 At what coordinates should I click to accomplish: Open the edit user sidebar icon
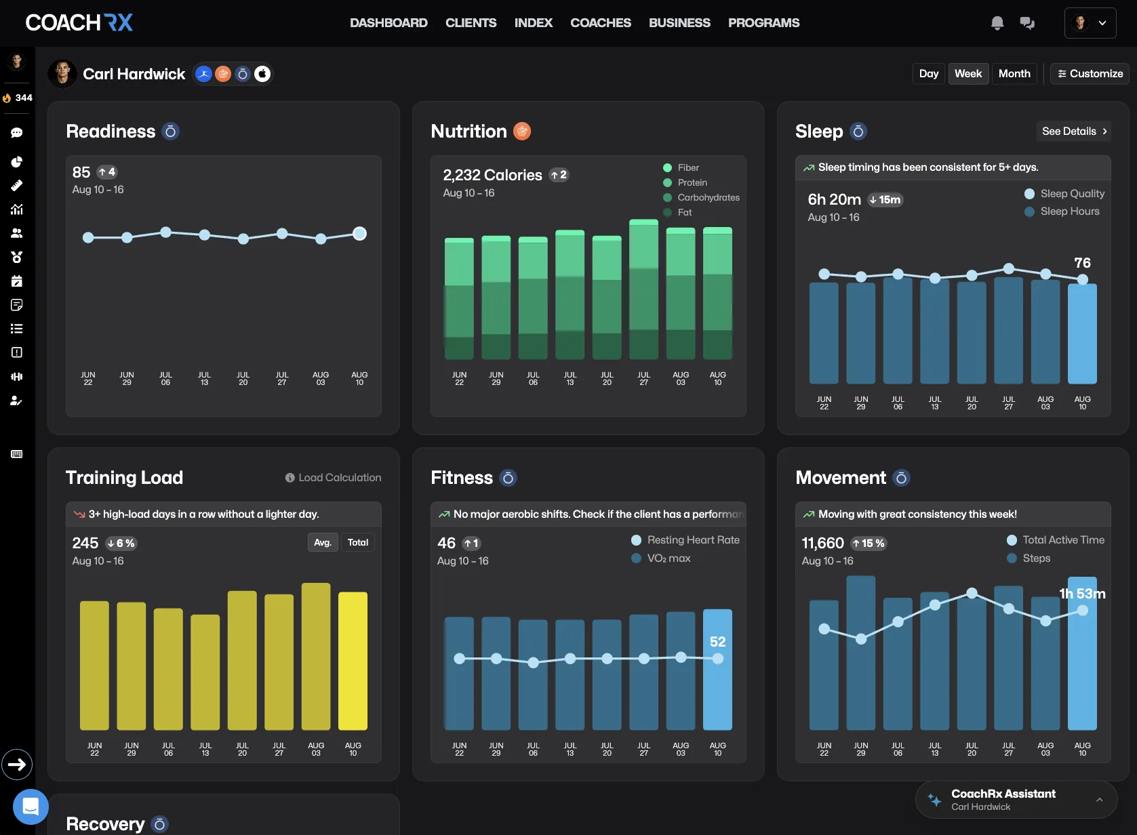17,401
